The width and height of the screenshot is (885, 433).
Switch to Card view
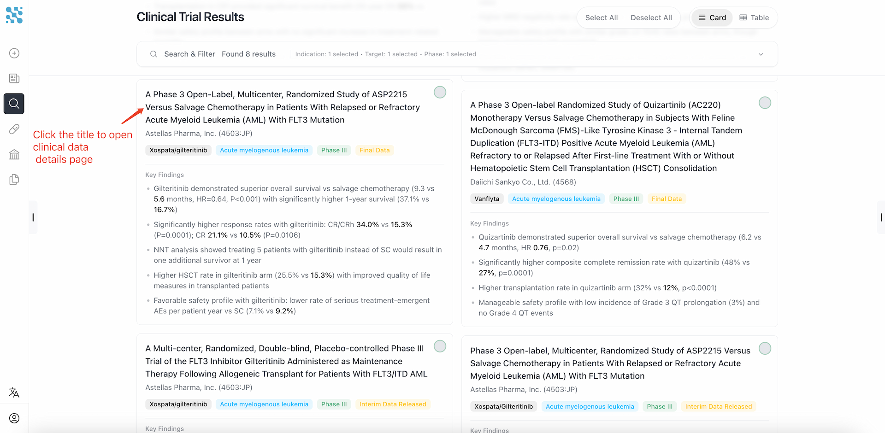point(712,18)
